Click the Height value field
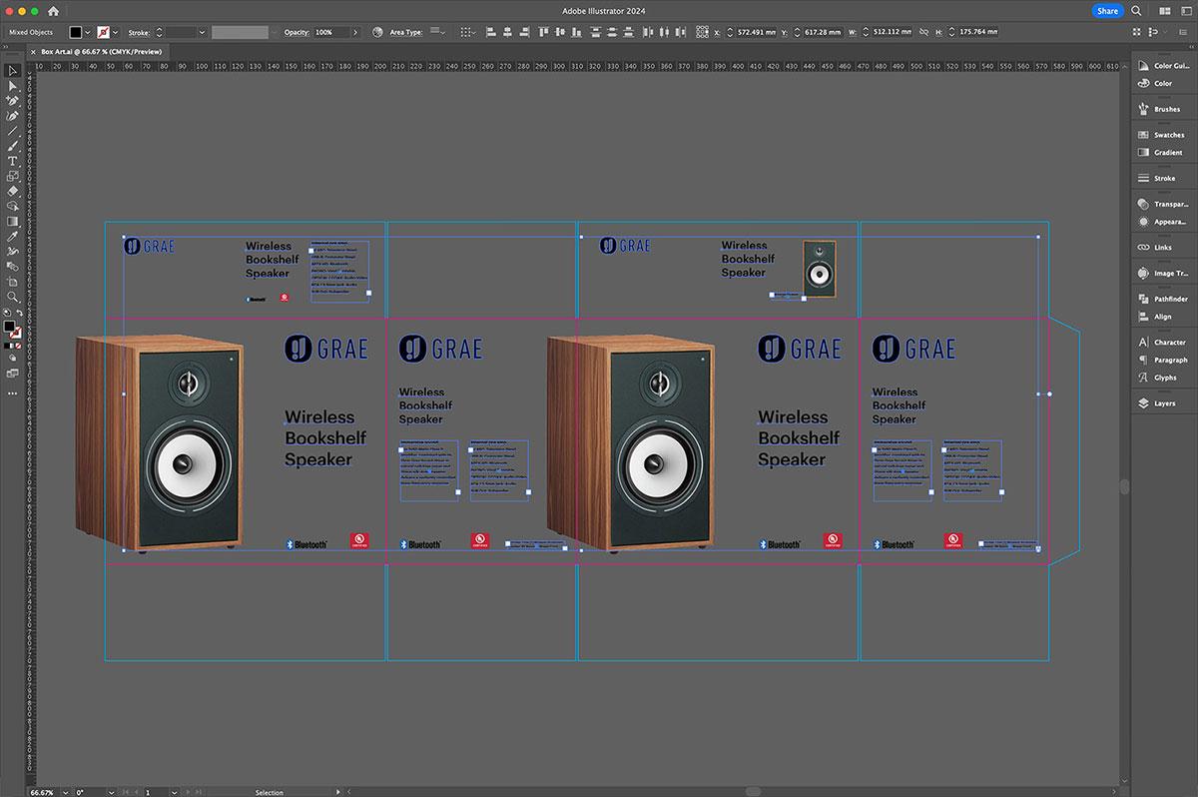The image size is (1198, 797). click(979, 32)
